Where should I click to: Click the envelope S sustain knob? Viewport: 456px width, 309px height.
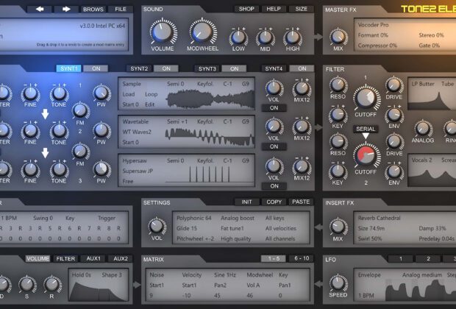(x=27, y=284)
